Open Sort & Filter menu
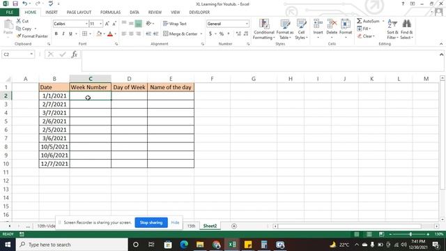This screenshot has width=446, height=251. 392,29
